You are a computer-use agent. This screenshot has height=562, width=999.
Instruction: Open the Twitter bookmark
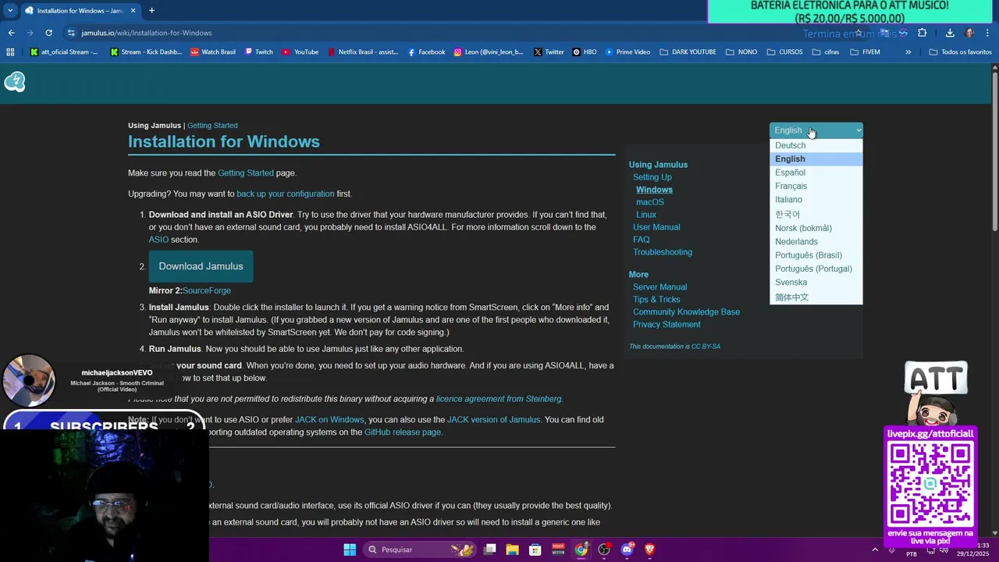tap(549, 52)
